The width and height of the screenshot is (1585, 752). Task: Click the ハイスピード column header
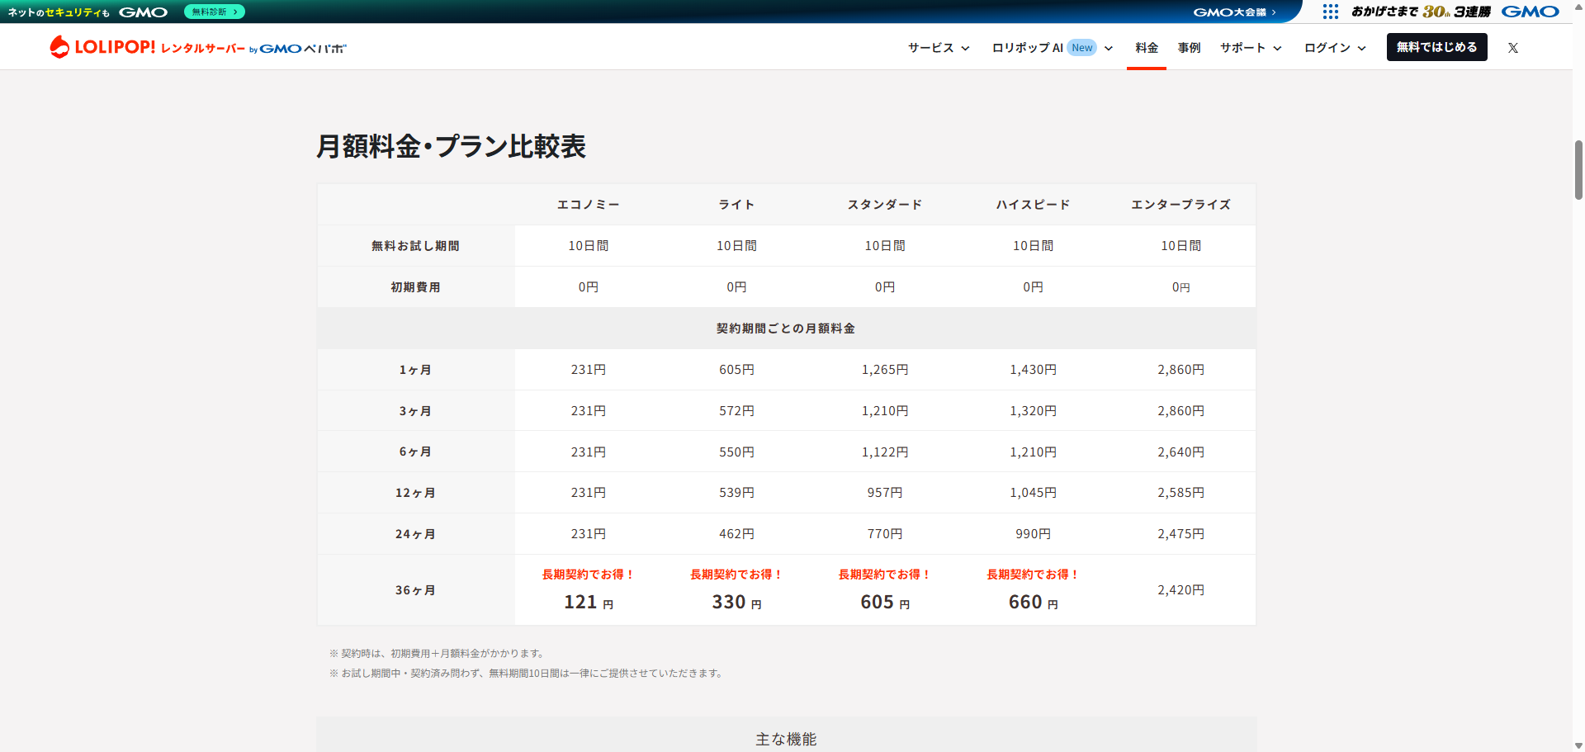tap(1033, 205)
